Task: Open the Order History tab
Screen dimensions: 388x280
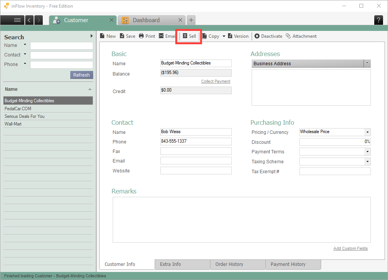Action: [x=238, y=264]
